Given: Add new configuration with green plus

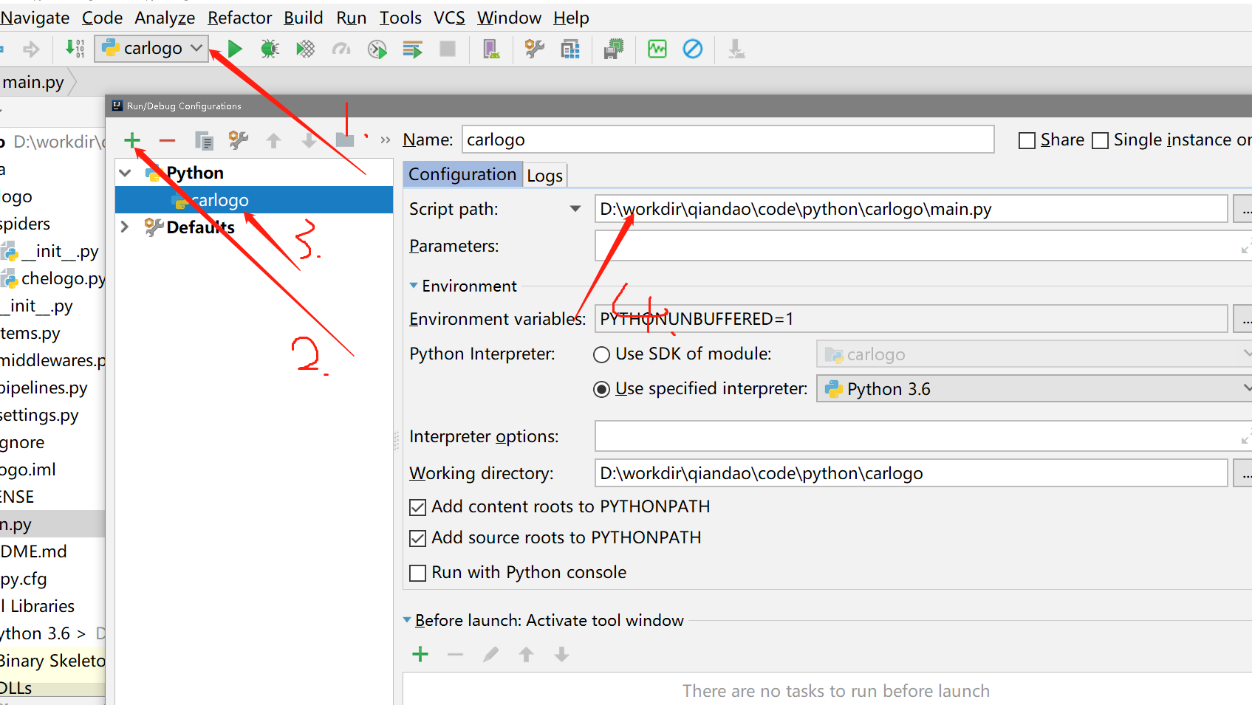Looking at the screenshot, I should click(131, 140).
